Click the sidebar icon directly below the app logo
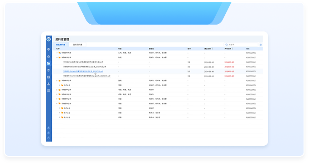The image size is (309, 164). (x=49, y=49)
